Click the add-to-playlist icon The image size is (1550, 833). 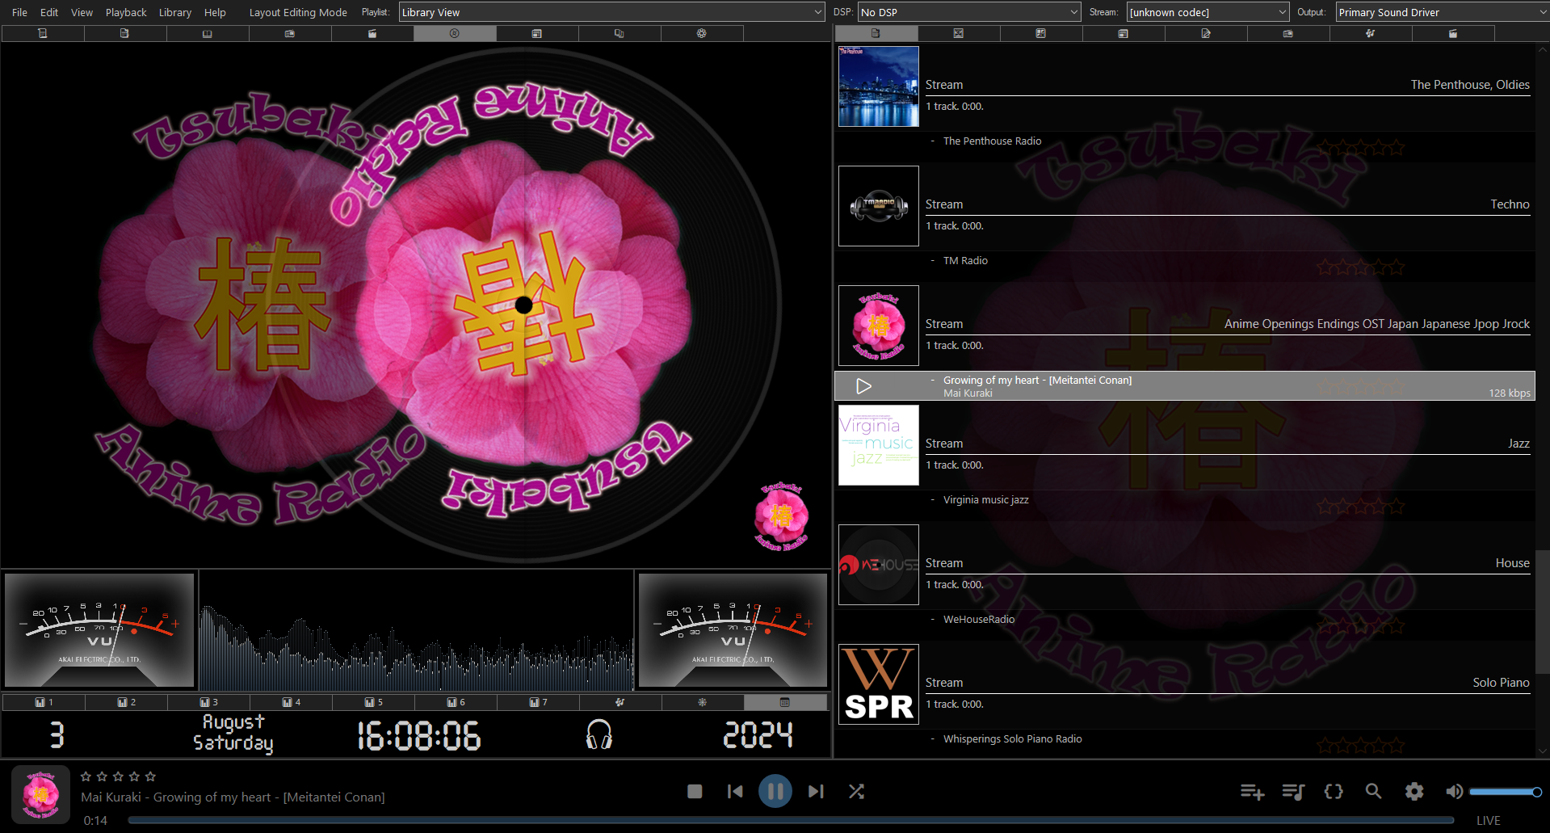coord(1252,792)
